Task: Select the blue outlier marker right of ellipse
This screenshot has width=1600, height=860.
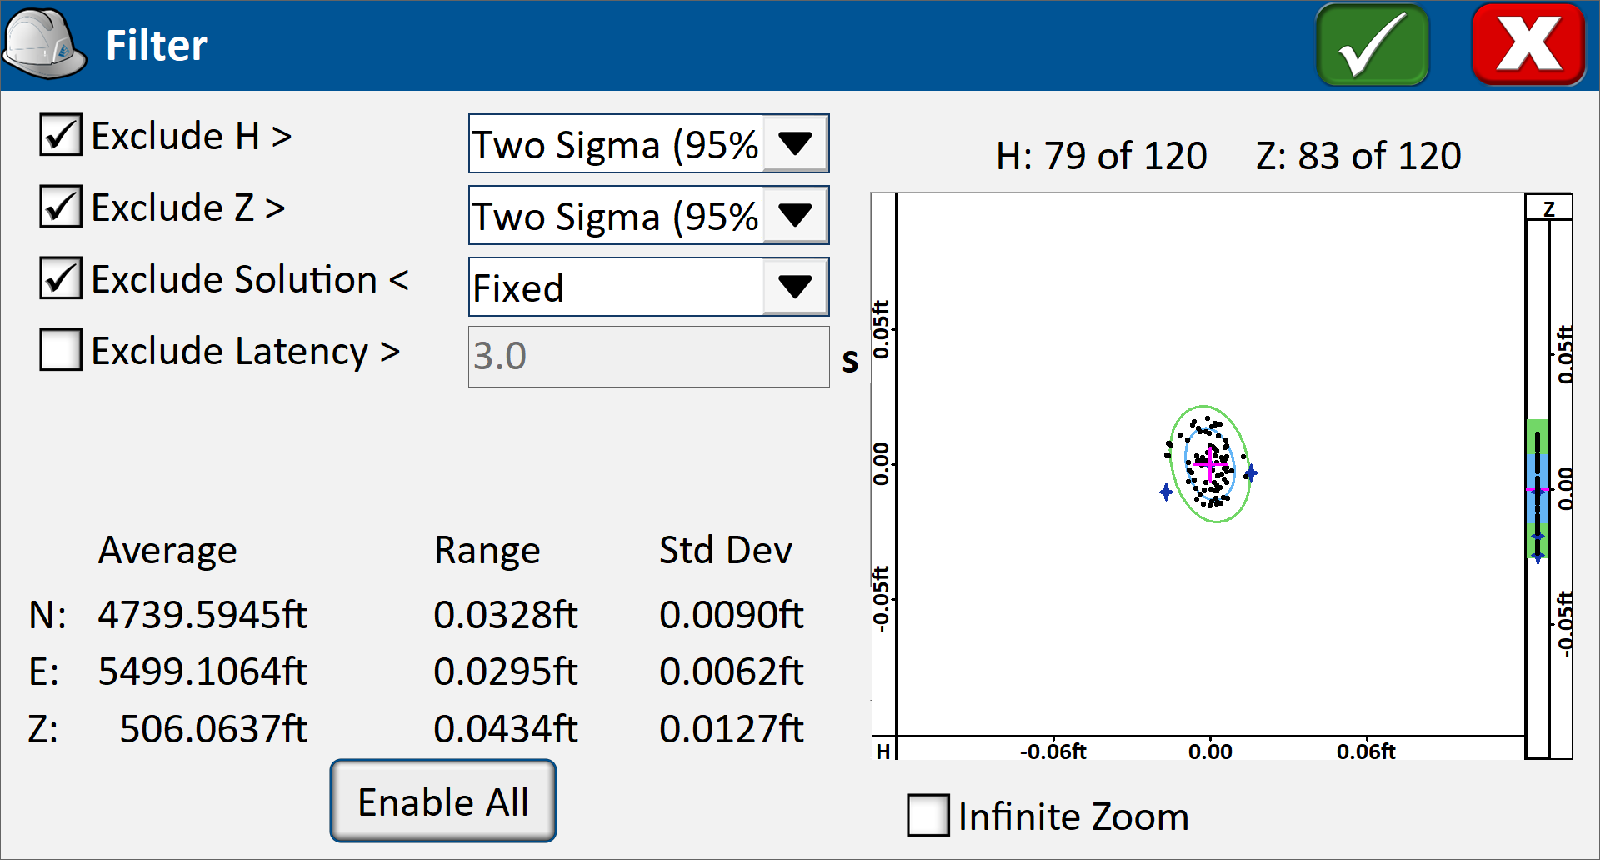Action: click(1250, 473)
